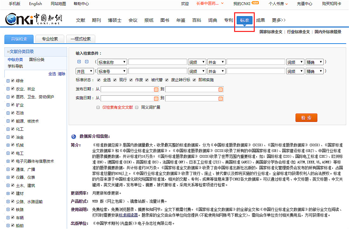Open the 标准名称 field dropdown

[112, 62]
